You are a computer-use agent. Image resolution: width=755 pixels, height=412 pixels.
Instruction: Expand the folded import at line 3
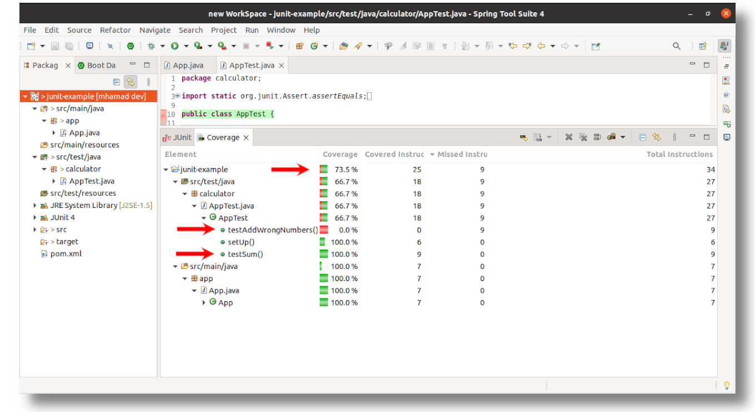tap(177, 96)
